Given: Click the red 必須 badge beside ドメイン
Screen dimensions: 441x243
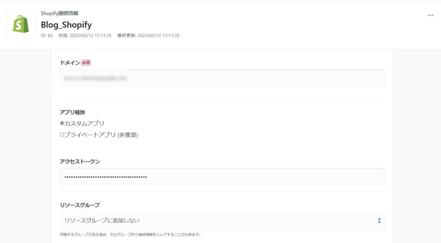Looking at the screenshot, I should [86, 62].
